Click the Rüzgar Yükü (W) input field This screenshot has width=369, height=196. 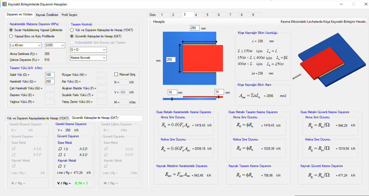(x=102, y=75)
